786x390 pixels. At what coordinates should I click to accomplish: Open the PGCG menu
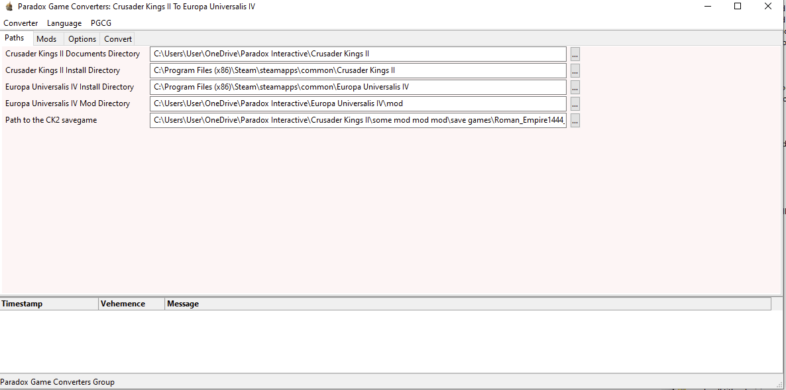pyautogui.click(x=101, y=23)
